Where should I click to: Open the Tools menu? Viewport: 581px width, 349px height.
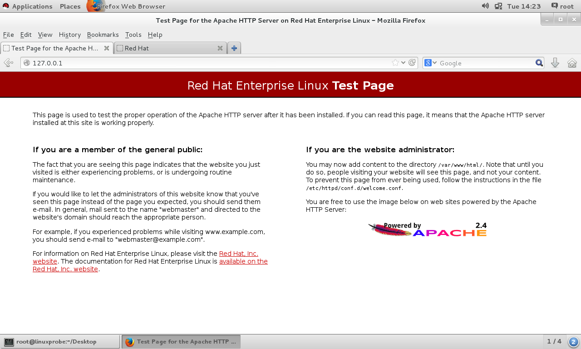tap(133, 35)
